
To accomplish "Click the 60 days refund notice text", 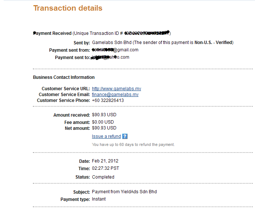I will pyautogui.click(x=133, y=144).
